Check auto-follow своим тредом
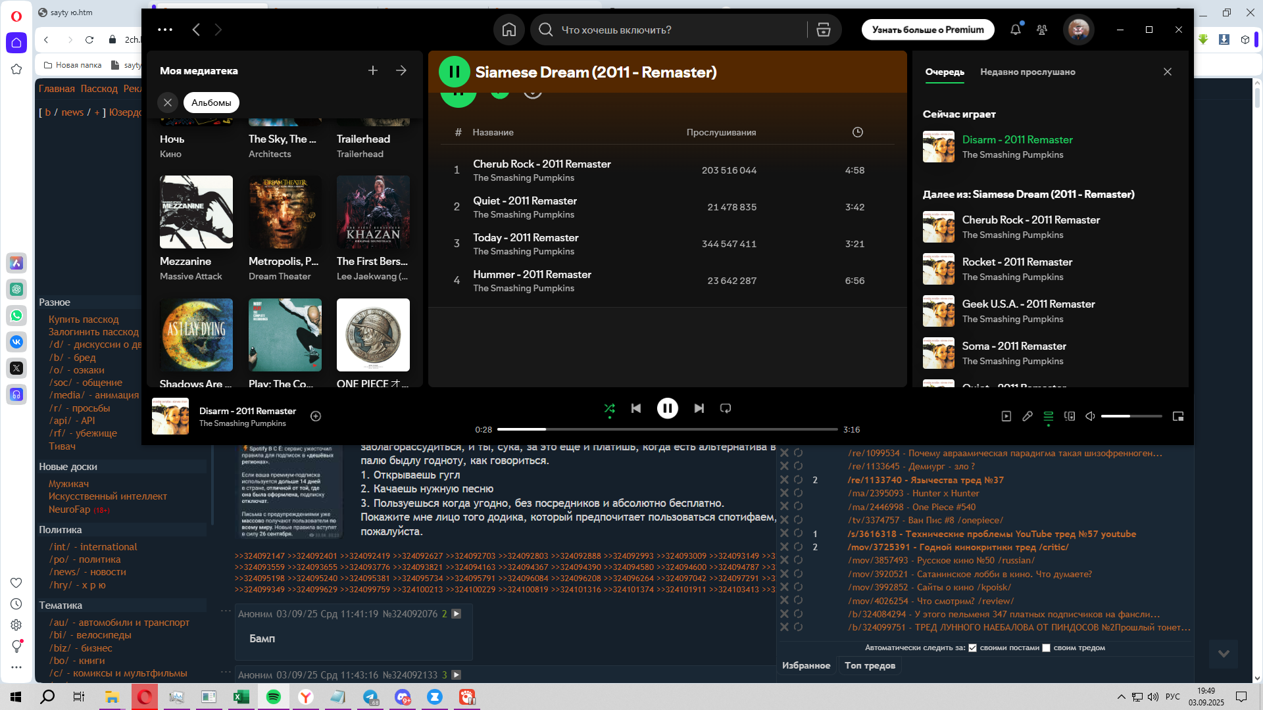1263x710 pixels. [x=1046, y=648]
